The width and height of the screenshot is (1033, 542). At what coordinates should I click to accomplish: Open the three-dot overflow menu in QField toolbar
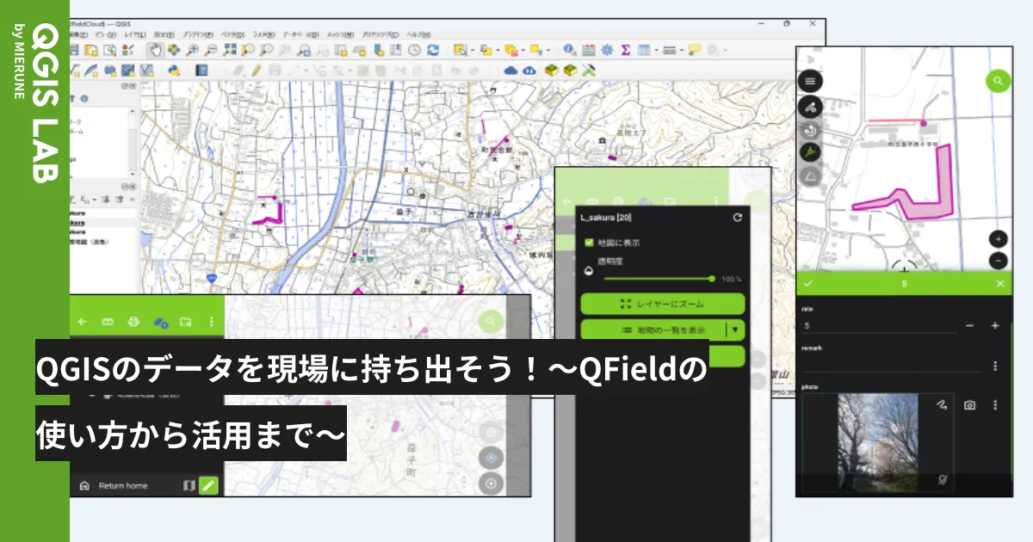[211, 322]
